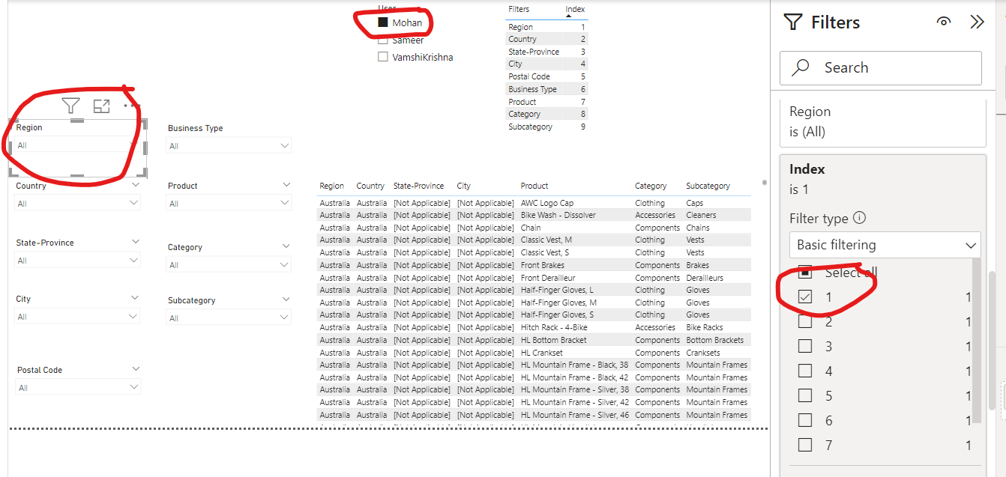This screenshot has height=477, width=1006.
Task: Click Cranksets subcategory cell
Action: (703, 353)
